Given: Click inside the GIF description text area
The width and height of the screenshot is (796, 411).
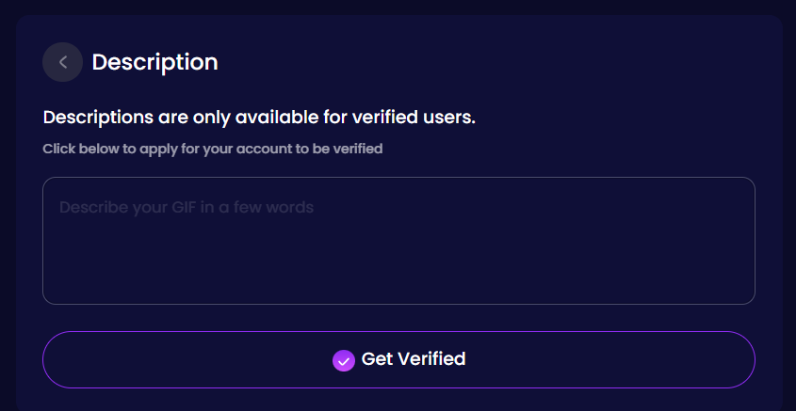Looking at the screenshot, I should tap(398, 241).
